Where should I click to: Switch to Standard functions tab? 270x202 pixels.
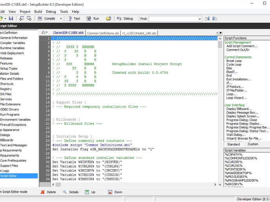(x=233, y=144)
